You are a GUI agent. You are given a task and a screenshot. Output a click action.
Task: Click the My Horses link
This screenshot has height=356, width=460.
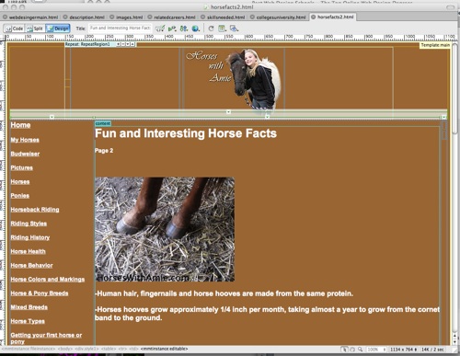pyautogui.click(x=25, y=140)
